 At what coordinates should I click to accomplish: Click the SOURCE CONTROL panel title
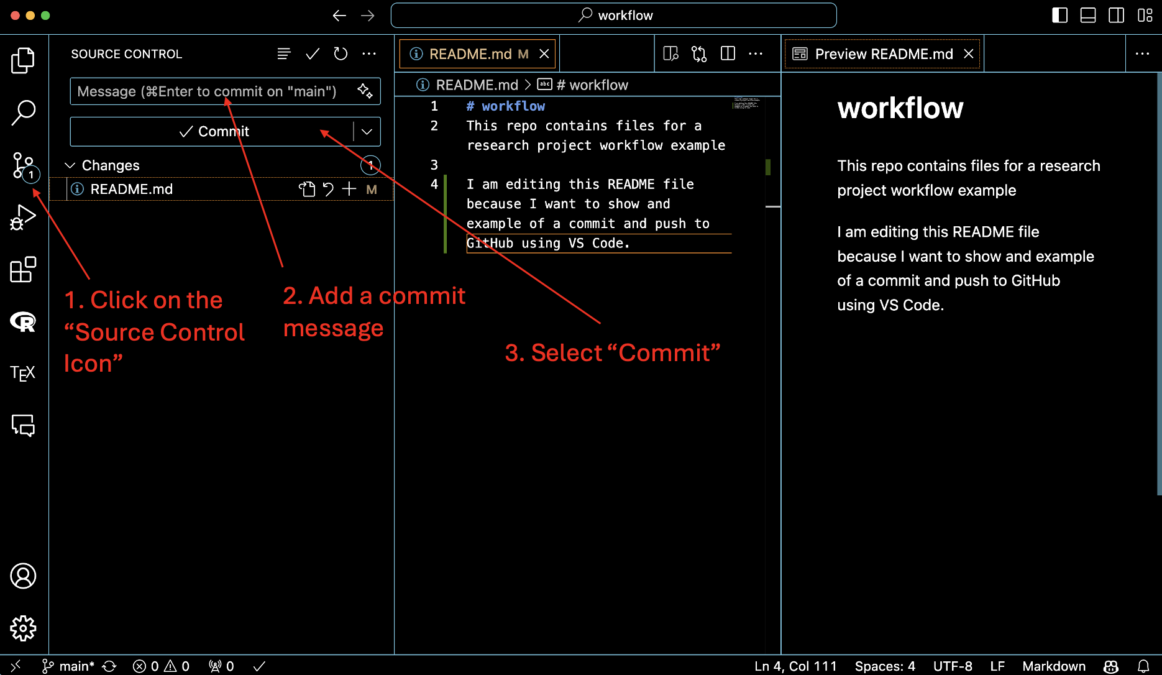click(x=127, y=54)
